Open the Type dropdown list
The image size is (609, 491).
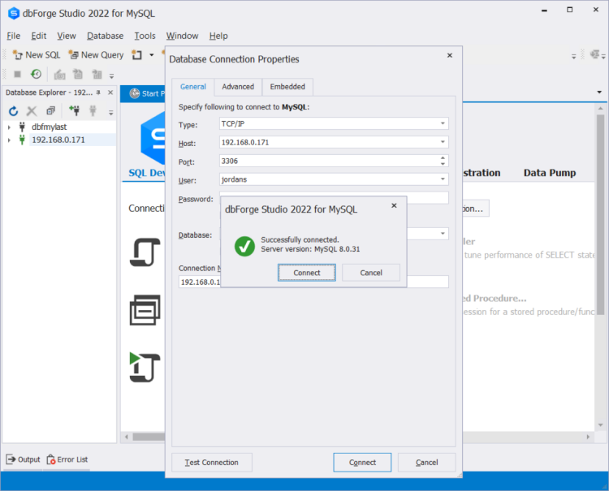point(443,124)
